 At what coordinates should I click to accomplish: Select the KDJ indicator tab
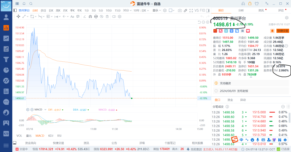coord(51,136)
